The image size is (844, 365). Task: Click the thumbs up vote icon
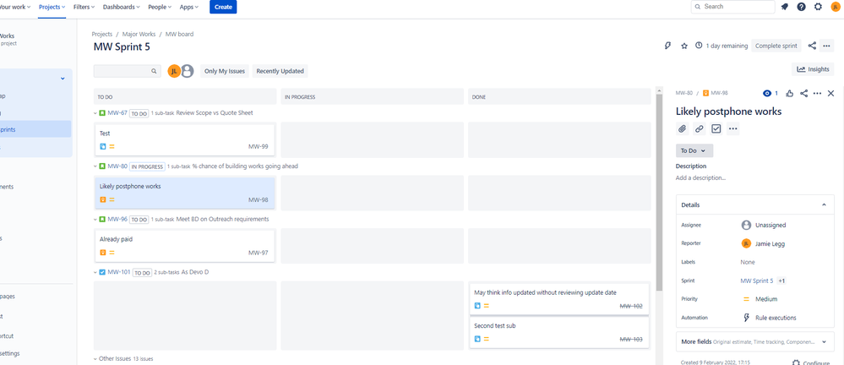coord(790,93)
